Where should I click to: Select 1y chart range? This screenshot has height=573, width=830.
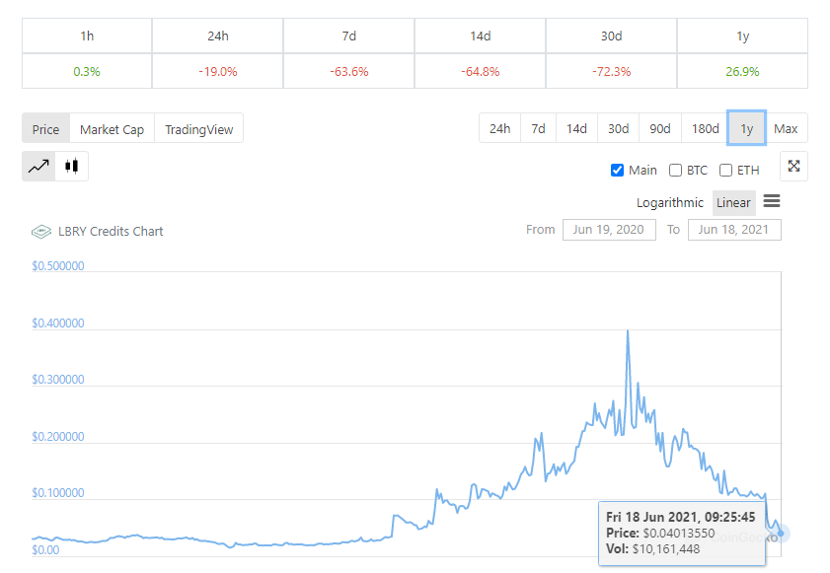coord(747,128)
